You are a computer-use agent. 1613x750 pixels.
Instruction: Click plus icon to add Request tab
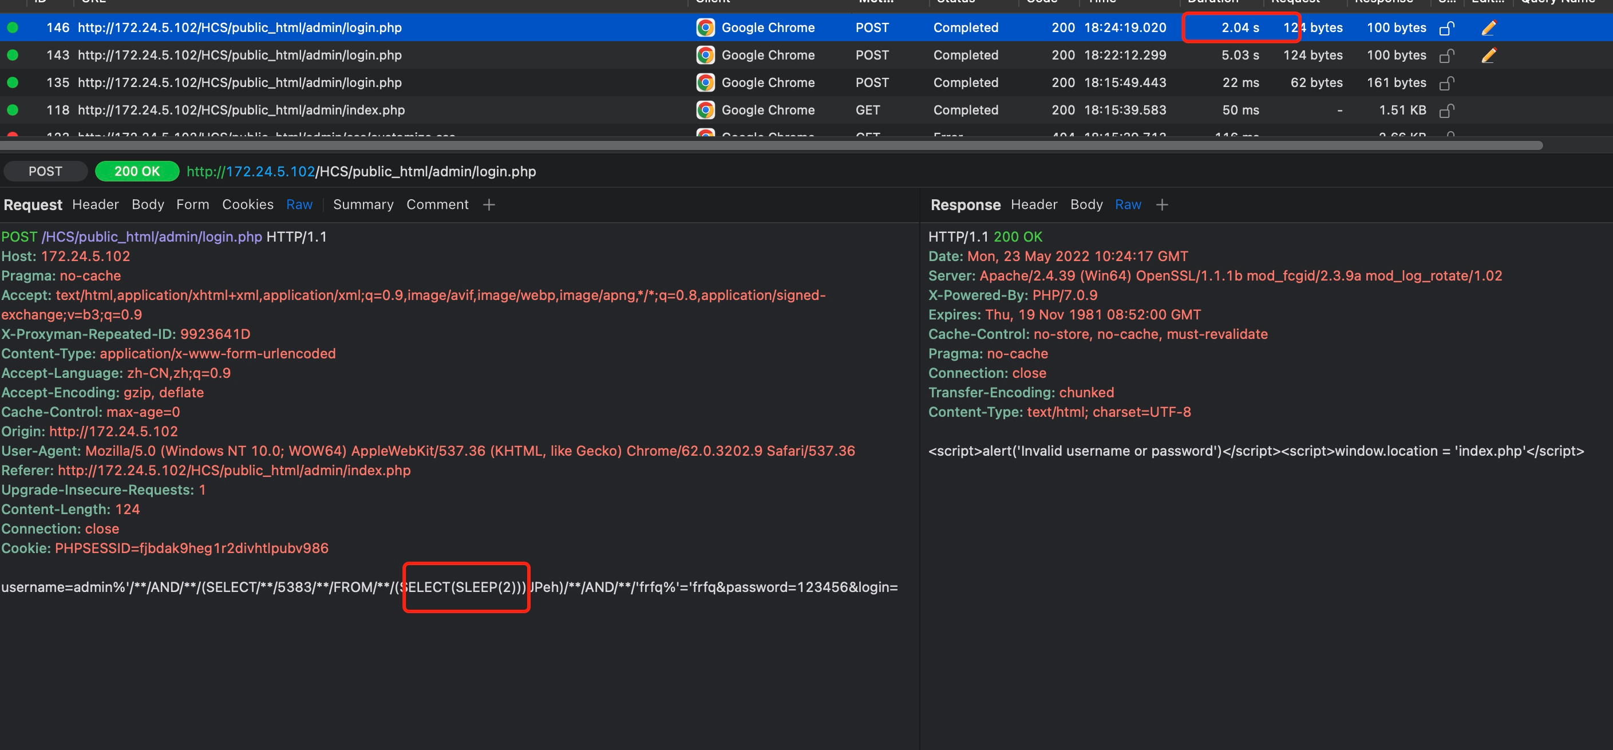(489, 205)
